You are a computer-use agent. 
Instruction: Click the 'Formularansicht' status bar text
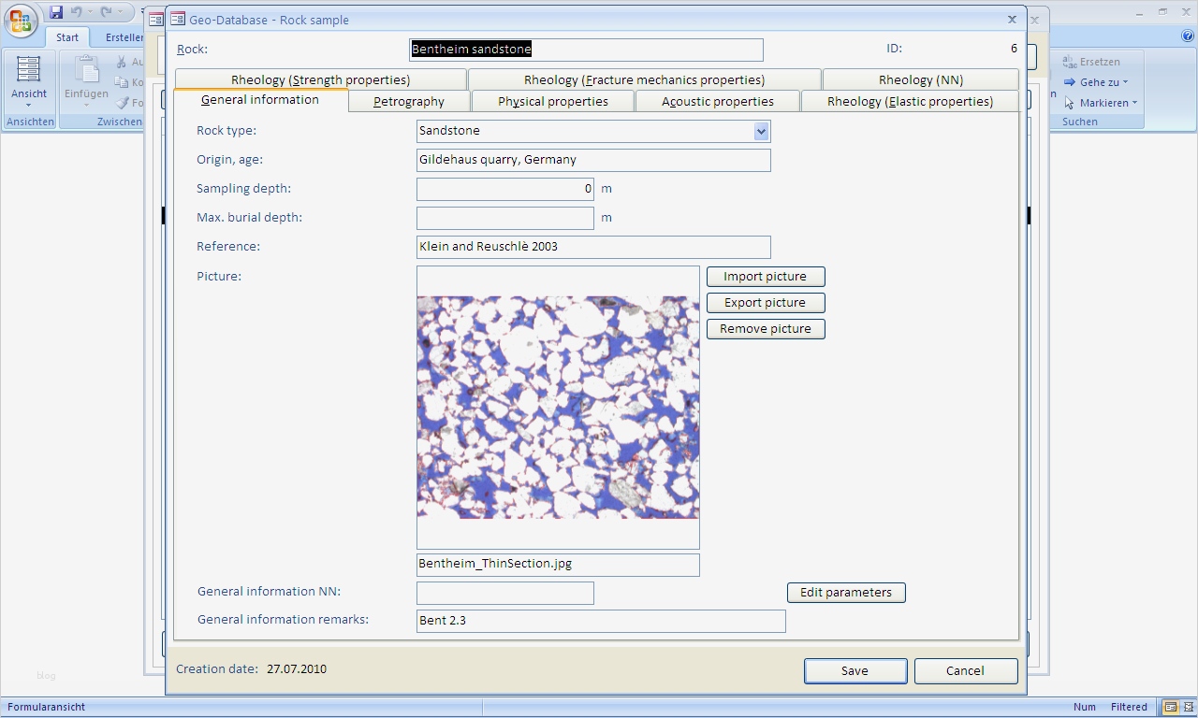click(x=47, y=708)
